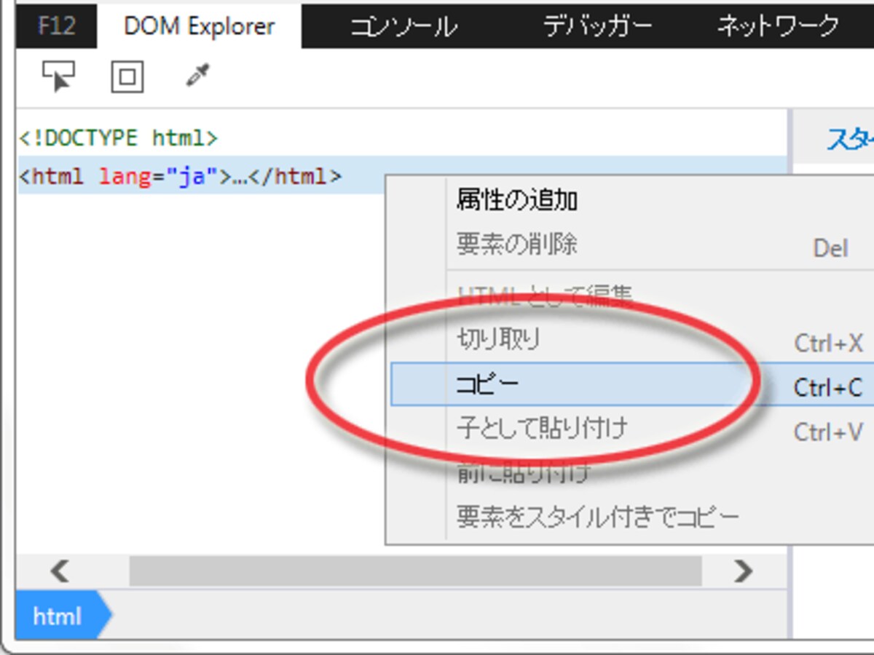Switch to the DOM Explorer tab

(x=199, y=27)
